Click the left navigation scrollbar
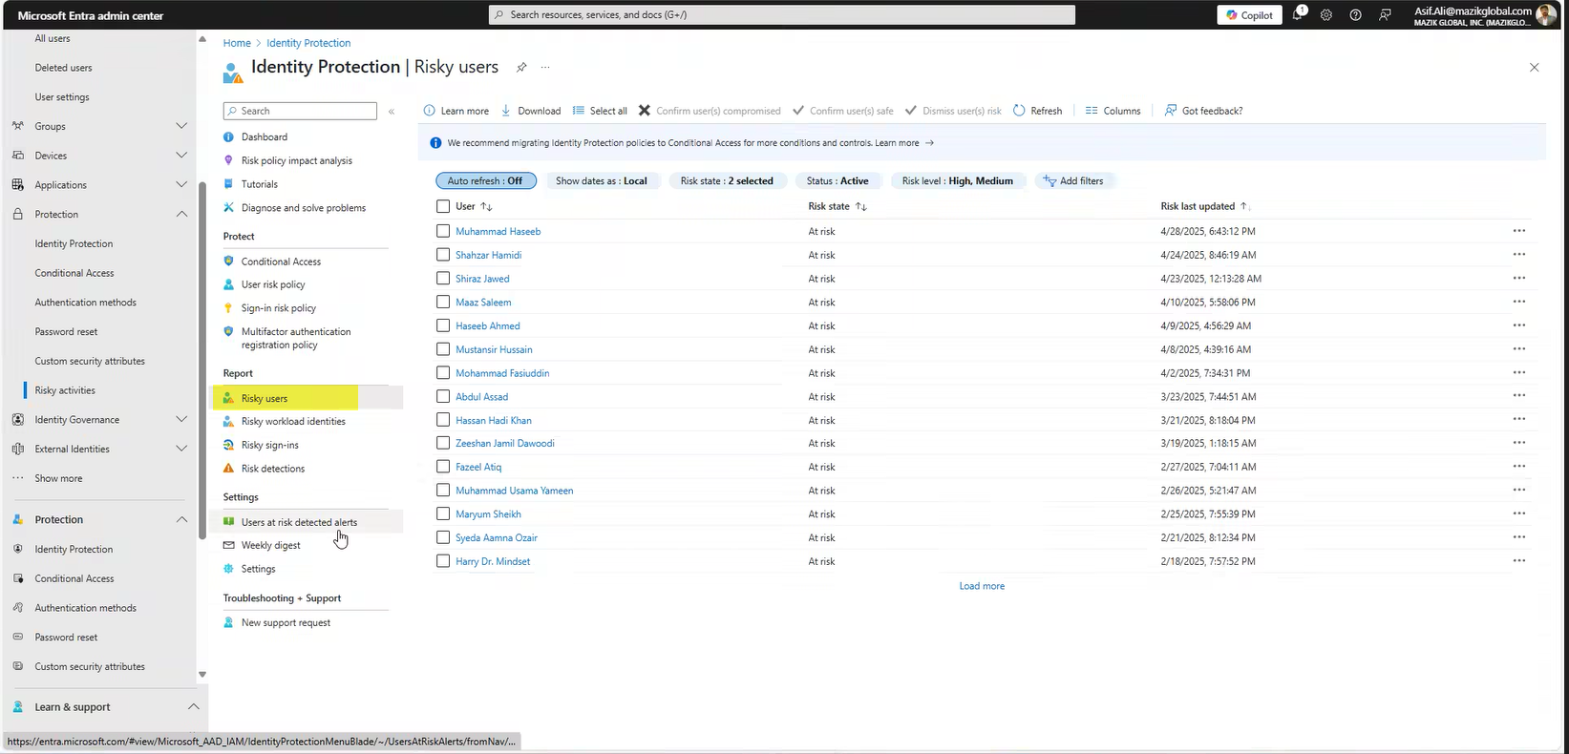Image resolution: width=1569 pixels, height=754 pixels. (202, 360)
